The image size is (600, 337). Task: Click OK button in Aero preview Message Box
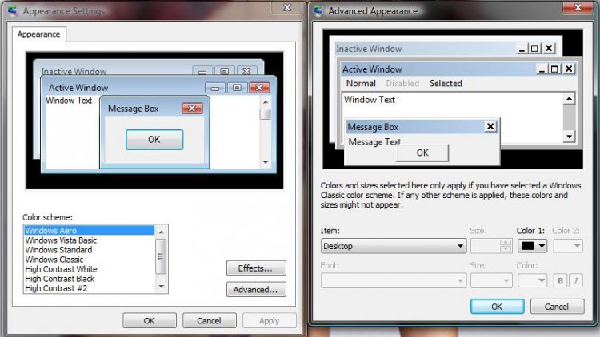point(154,140)
